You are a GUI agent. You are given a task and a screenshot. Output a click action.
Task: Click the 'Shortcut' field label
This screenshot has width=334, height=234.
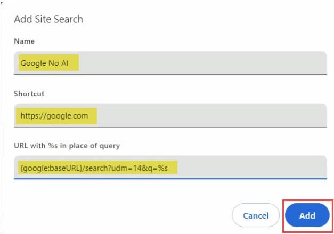tap(29, 94)
